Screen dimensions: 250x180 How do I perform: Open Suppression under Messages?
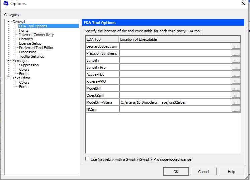coord(29,65)
